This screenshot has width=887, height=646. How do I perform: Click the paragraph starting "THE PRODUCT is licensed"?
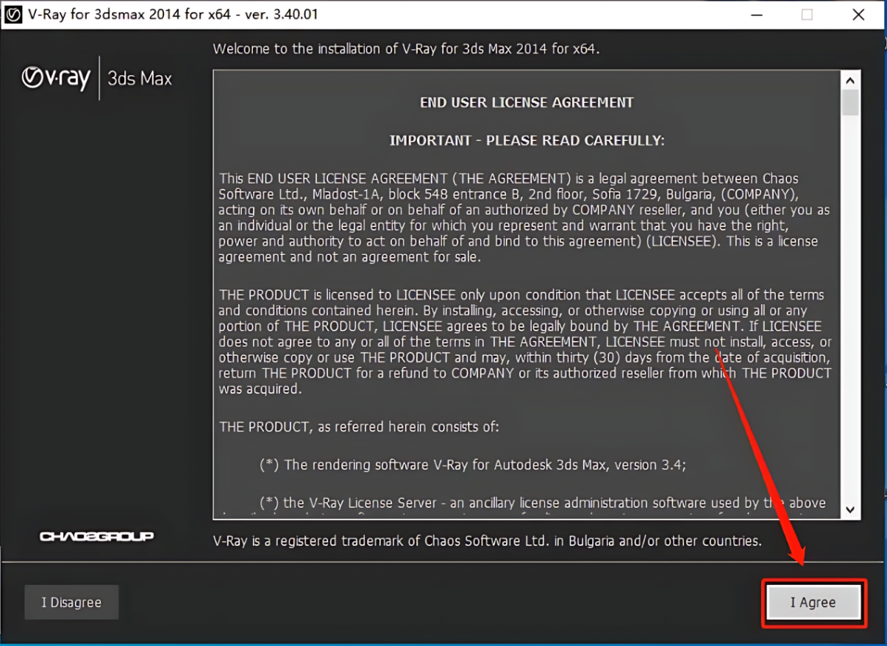pos(524,342)
